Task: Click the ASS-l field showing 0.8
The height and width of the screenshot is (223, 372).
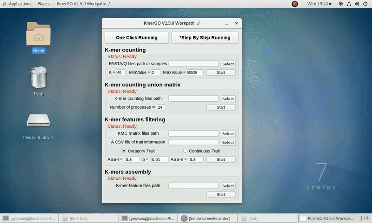Action: tap(133, 160)
